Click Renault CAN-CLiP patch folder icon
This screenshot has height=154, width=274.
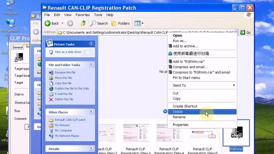click(x=51, y=120)
